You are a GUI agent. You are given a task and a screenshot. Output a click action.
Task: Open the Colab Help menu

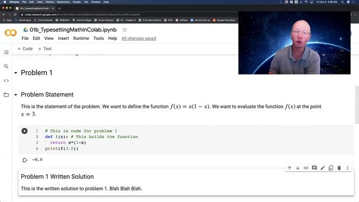click(112, 38)
